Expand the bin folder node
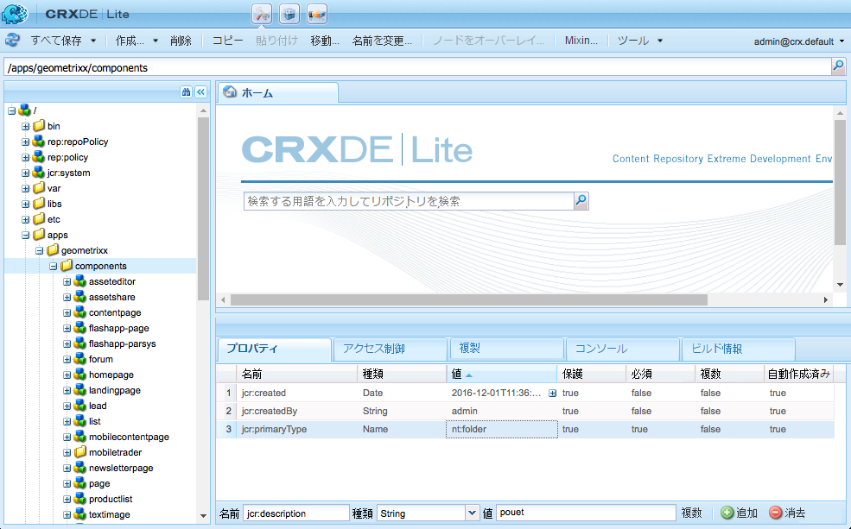851x529 pixels. pyautogui.click(x=26, y=126)
